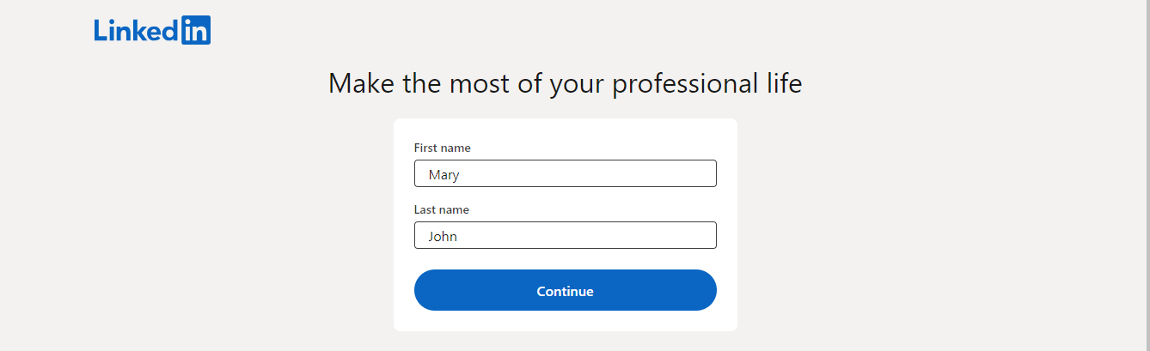The height and width of the screenshot is (351, 1150).
Task: Click the empty right end of First name field
Action: pos(670,173)
